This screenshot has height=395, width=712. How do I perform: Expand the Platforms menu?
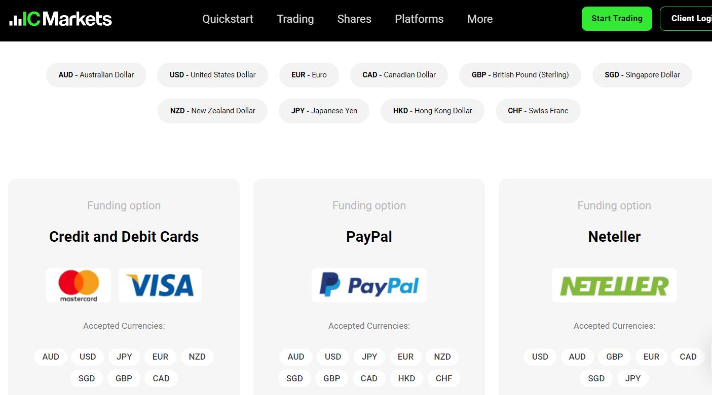419,19
